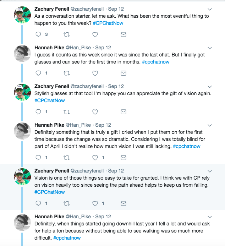The height and width of the screenshot is (246, 225).
Task: Open the #CPChatNow hashtag in the first tweet
Action: click(108, 23)
